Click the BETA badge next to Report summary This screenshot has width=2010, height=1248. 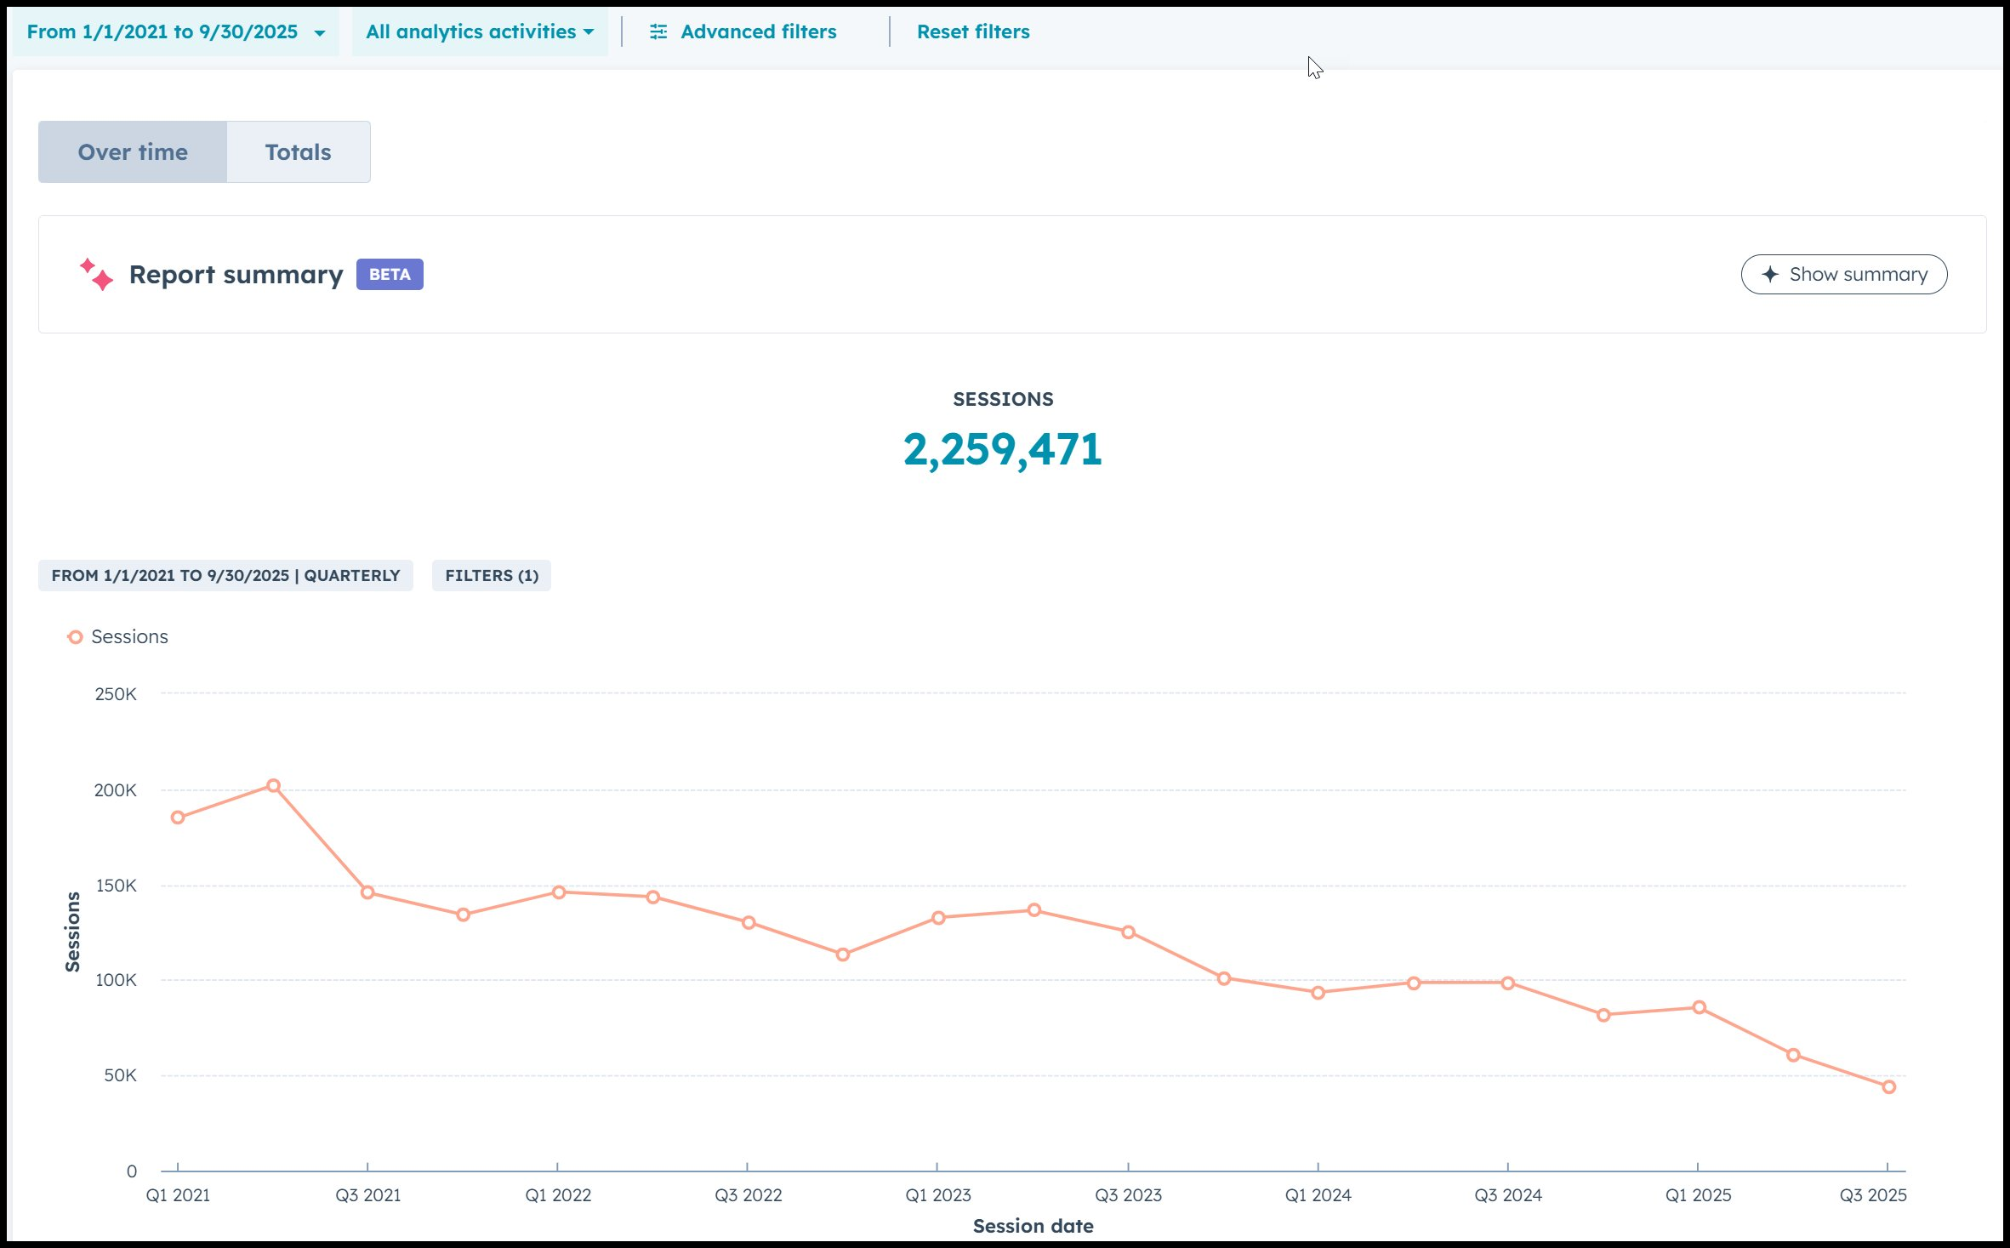click(x=390, y=275)
